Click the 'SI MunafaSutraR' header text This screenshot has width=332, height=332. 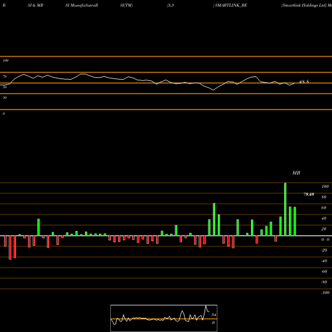82,5
